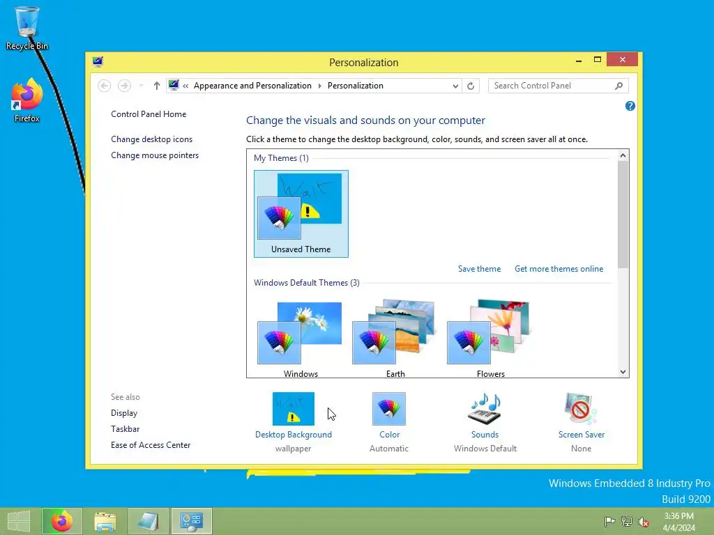Open the recent locations dropdown arrow

141,86
